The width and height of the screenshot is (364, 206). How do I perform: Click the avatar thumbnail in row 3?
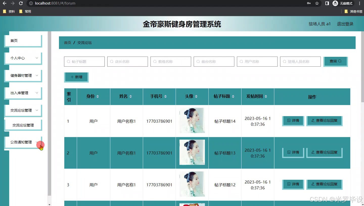click(192, 184)
